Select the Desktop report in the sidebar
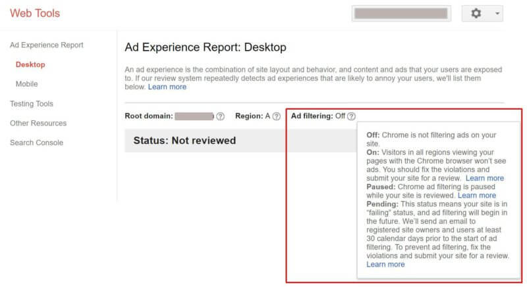This screenshot has height=287, width=527. [30, 64]
